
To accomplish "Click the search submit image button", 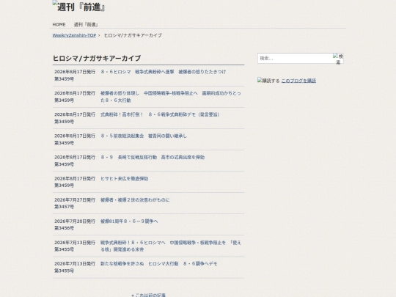I will (338, 59).
